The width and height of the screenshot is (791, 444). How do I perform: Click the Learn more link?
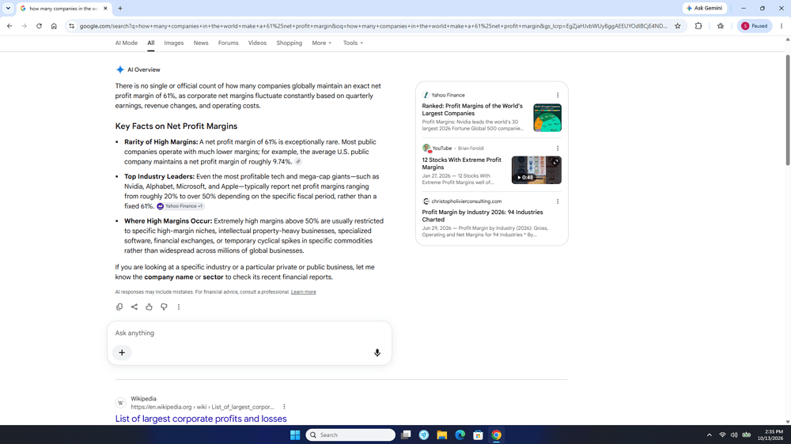[x=303, y=292]
